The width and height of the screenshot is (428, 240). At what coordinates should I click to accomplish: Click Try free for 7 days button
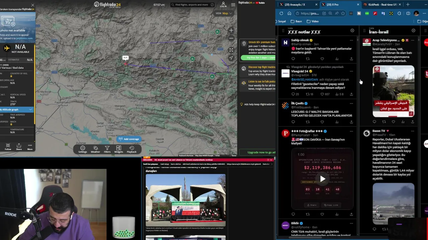click(x=258, y=58)
